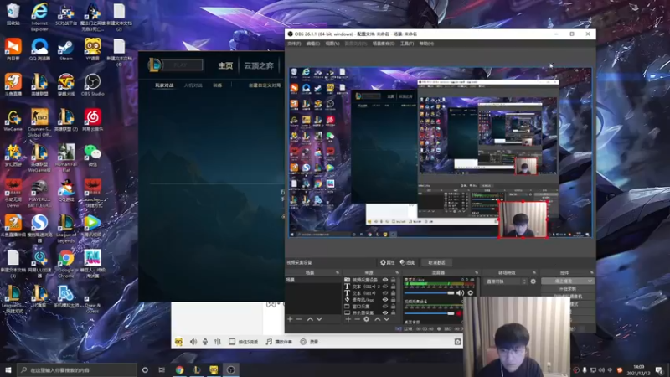Move selected source down in list
670x377 pixels.
coord(387,319)
